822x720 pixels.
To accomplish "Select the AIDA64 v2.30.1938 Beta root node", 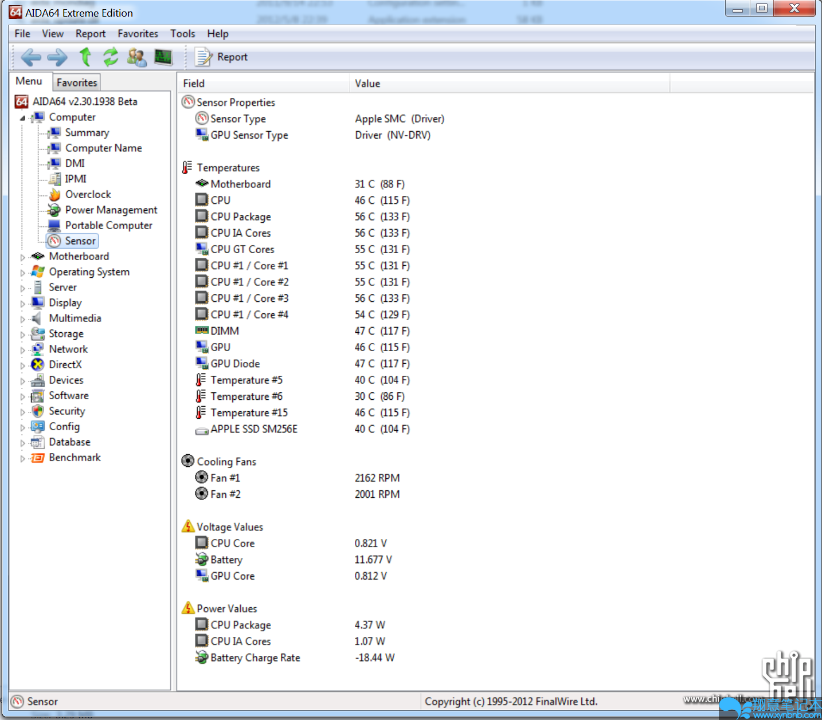I will click(x=85, y=102).
